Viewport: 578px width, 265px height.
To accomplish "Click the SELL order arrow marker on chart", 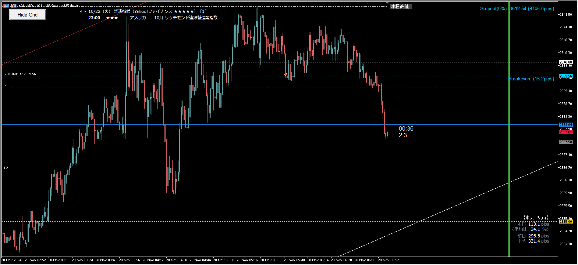I will click(x=286, y=75).
